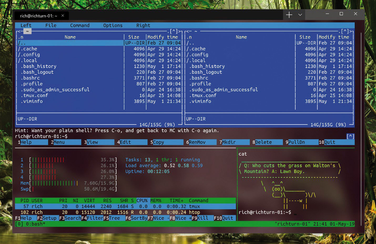The width and height of the screenshot is (376, 244).
Task: Close the rich@richturn-01 terminal tab
Action: click(x=63, y=16)
